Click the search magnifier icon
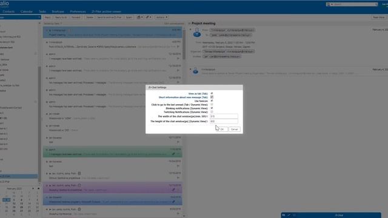Viewport: 388px width, 218px height. coord(376,4)
